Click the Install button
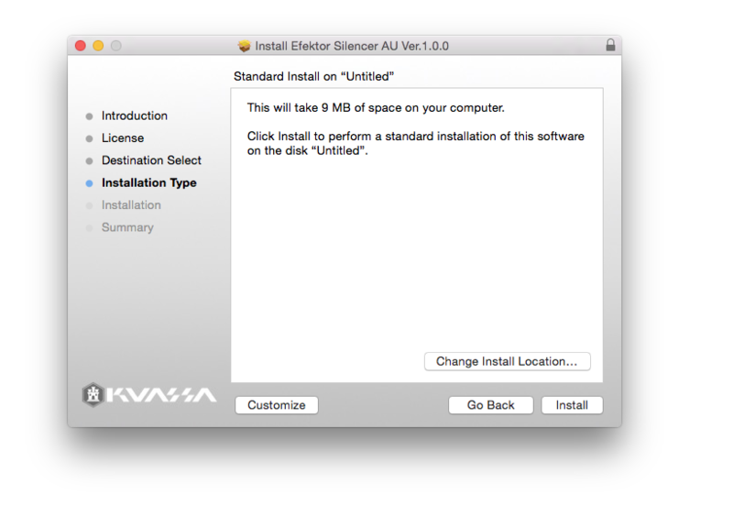This screenshot has width=733, height=528. (572, 405)
